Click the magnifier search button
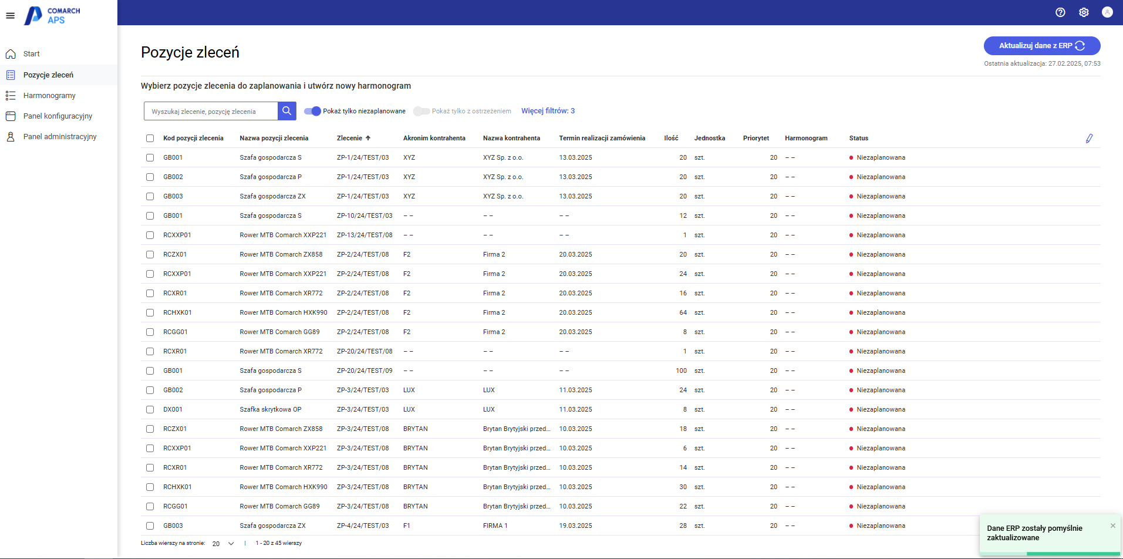This screenshot has height=559, width=1123. tap(286, 111)
